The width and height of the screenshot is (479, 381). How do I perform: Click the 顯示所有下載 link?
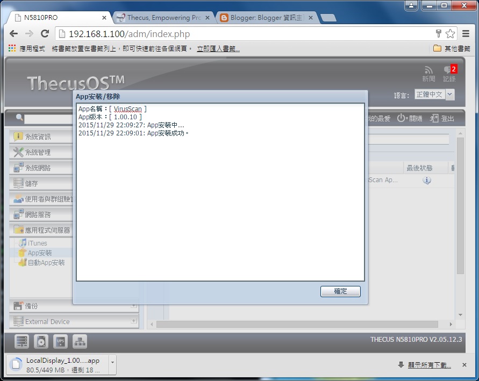[429, 365]
